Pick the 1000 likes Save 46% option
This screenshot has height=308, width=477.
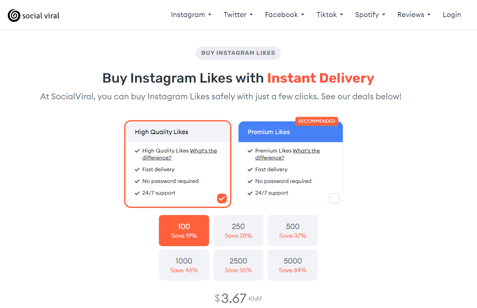184,265
